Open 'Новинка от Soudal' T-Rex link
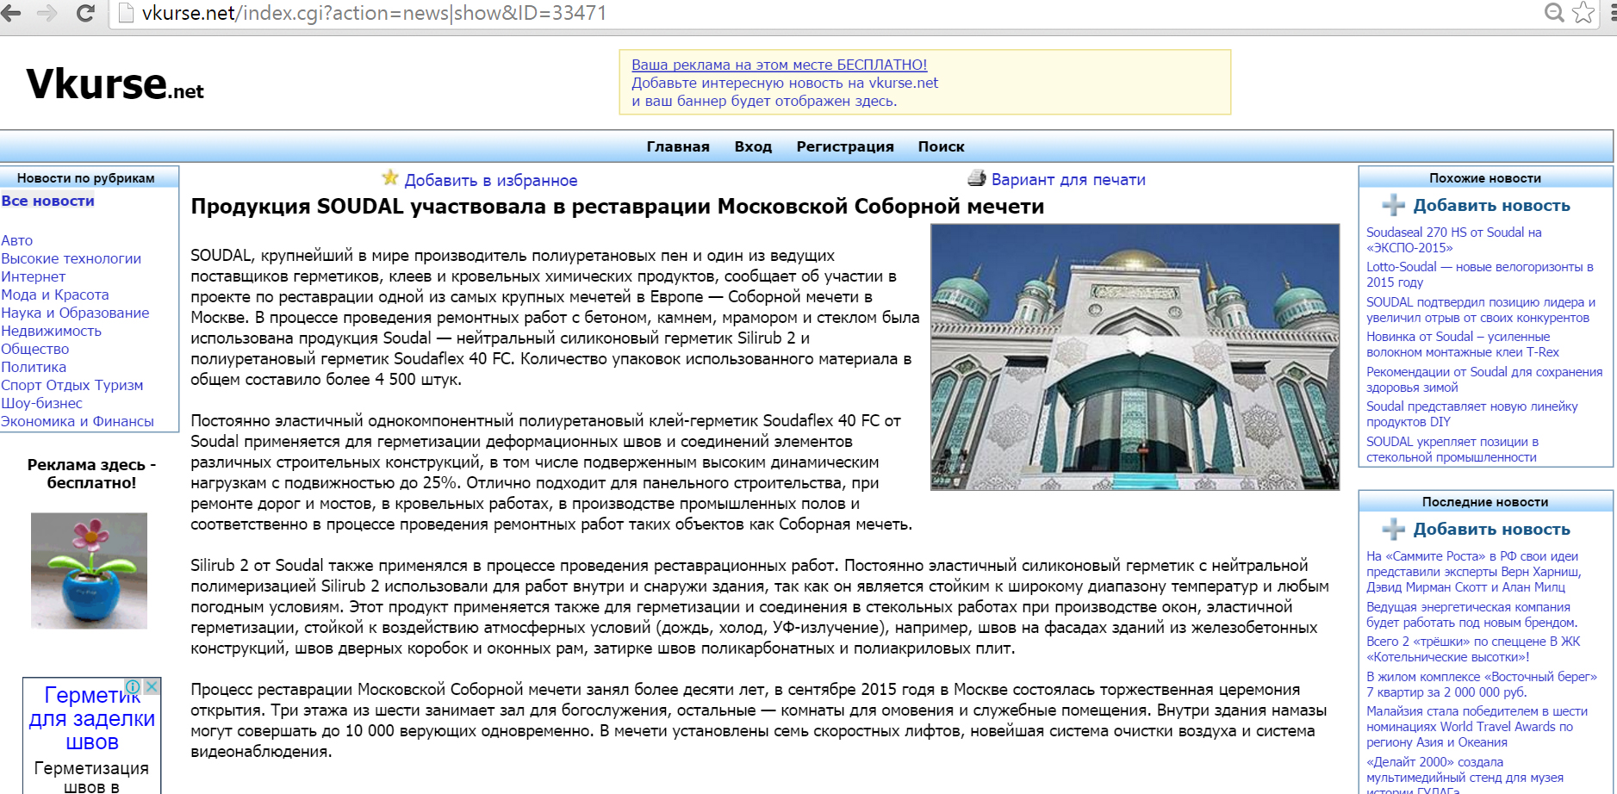The width and height of the screenshot is (1617, 794). 1462,344
